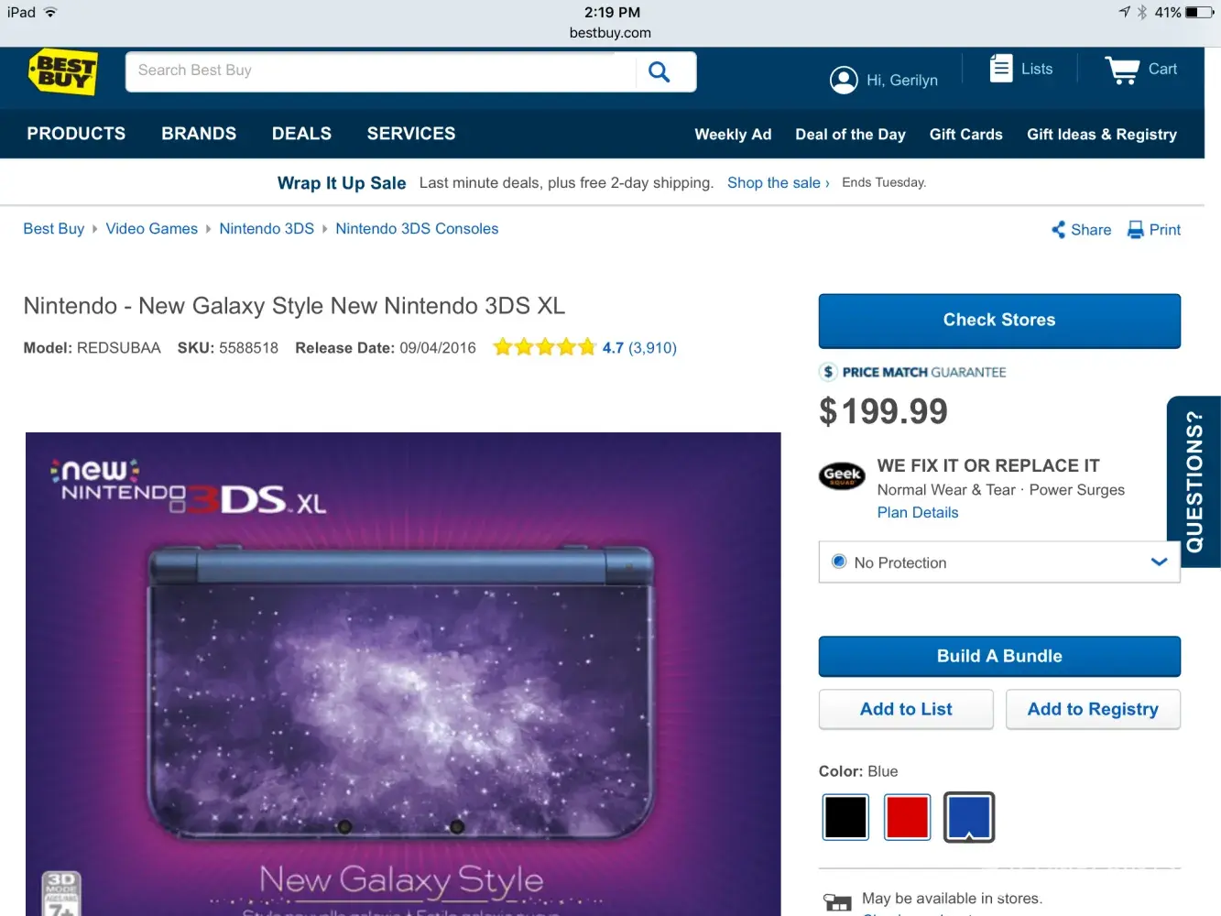Click the search magnifier icon
This screenshot has height=916, width=1221.
(x=660, y=71)
